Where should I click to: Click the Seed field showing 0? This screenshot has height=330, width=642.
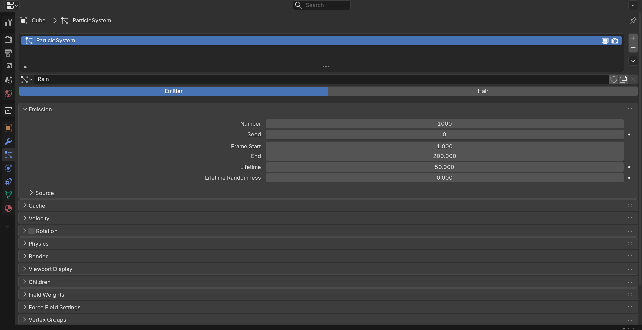[445, 135]
